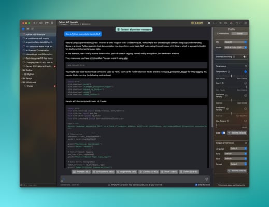Viewport: 269px width, 207px height.
Task: Click the grid layout icon in toolbar
Action: pos(225,23)
